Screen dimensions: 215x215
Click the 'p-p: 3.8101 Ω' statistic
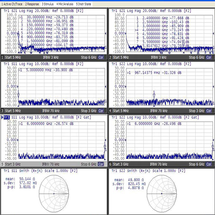tap(21, 187)
